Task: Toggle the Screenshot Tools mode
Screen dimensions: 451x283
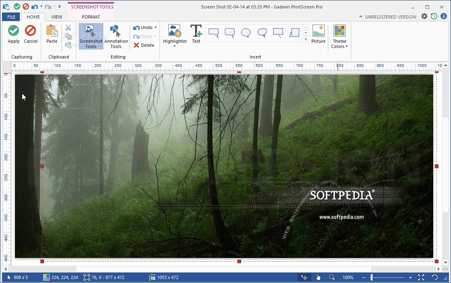Action: pos(90,35)
